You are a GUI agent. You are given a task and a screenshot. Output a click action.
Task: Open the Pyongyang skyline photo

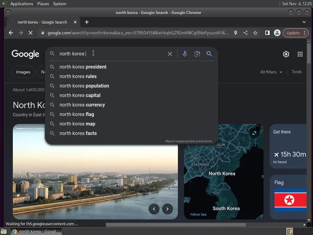point(95,172)
